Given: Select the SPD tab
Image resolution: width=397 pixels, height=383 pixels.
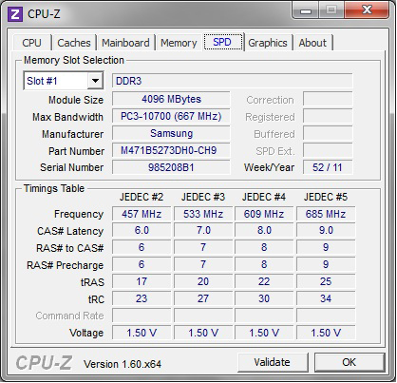Looking at the screenshot, I should [223, 42].
